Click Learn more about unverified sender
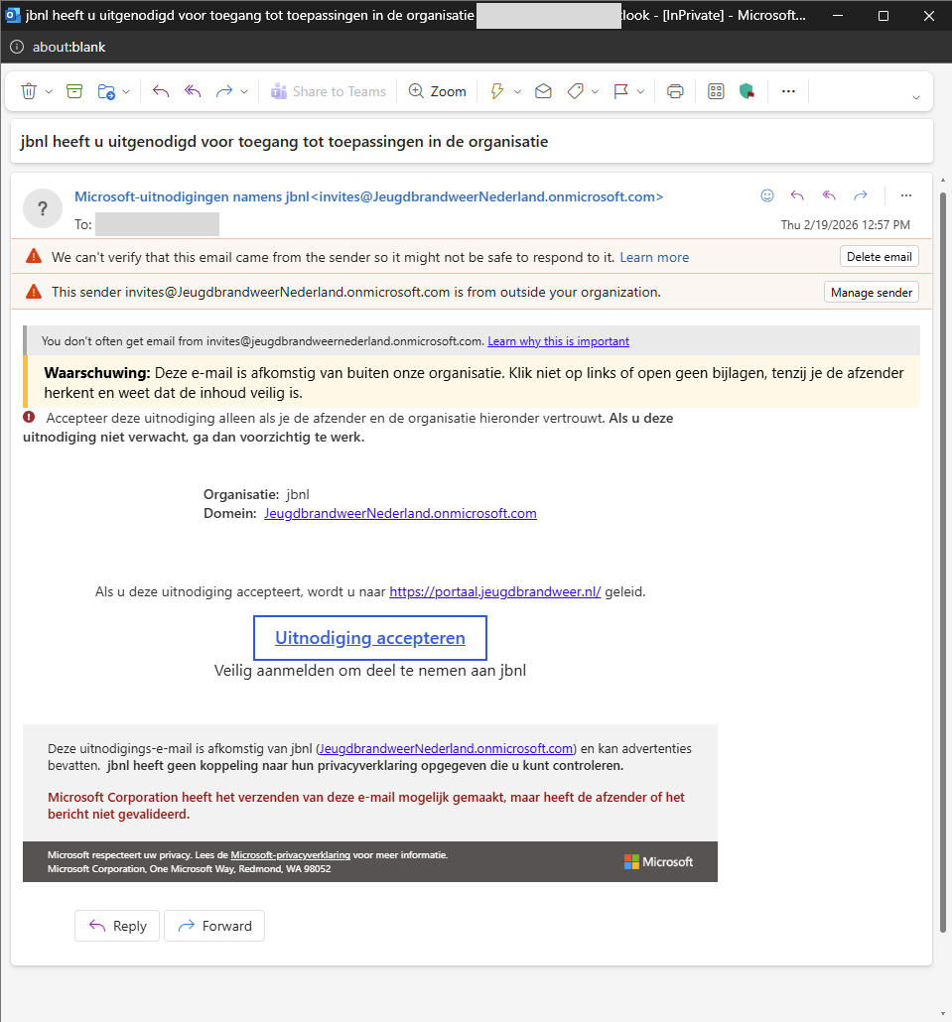This screenshot has width=952, height=1022. click(x=654, y=257)
